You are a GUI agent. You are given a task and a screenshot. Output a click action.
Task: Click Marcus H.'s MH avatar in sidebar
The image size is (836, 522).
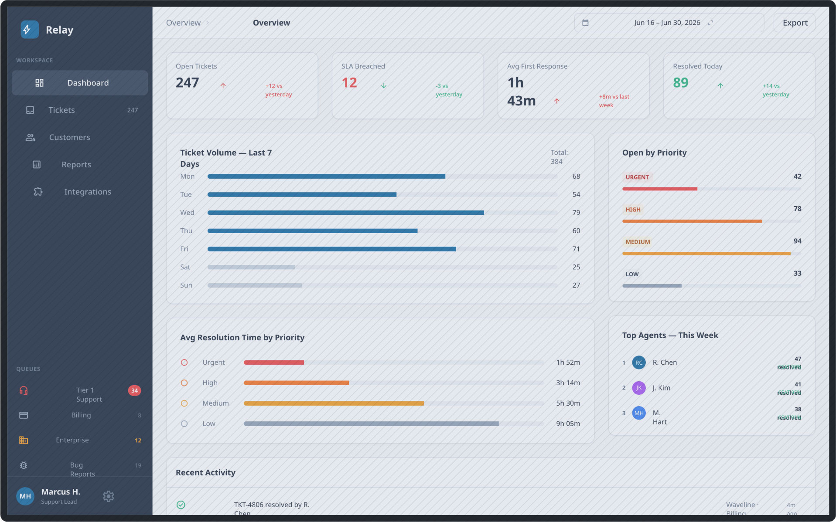[x=25, y=496]
